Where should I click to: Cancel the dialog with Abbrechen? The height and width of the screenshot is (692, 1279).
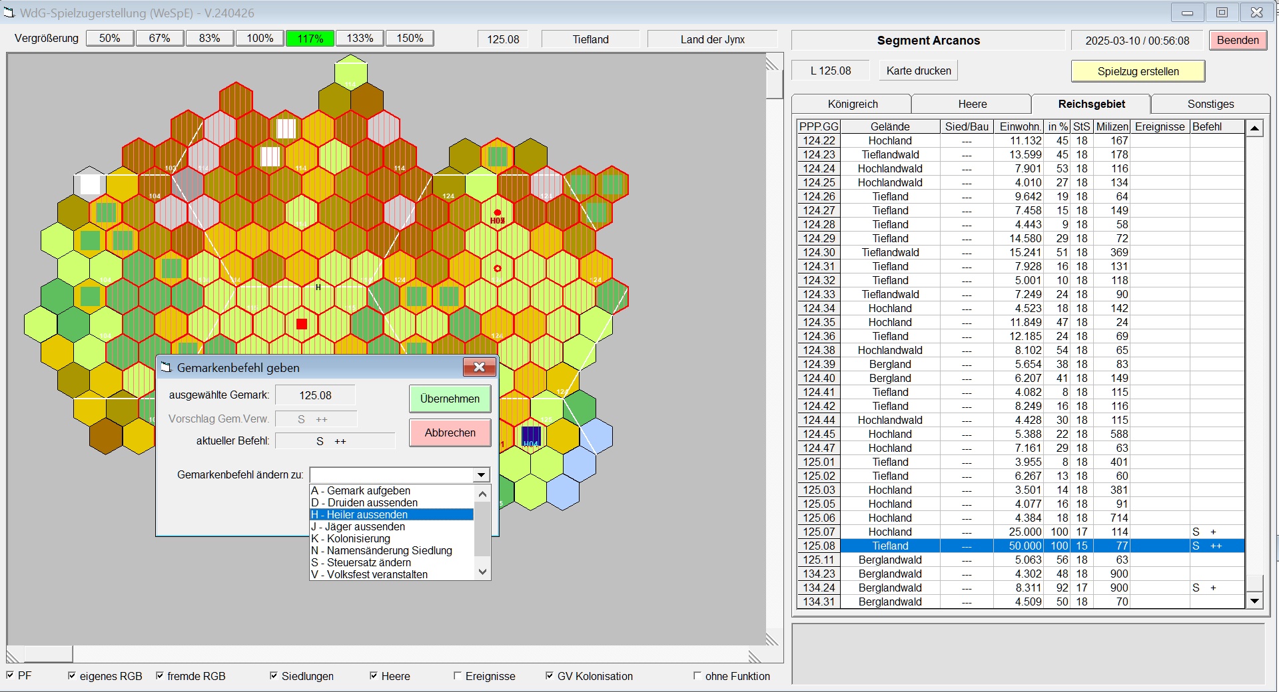tap(450, 432)
